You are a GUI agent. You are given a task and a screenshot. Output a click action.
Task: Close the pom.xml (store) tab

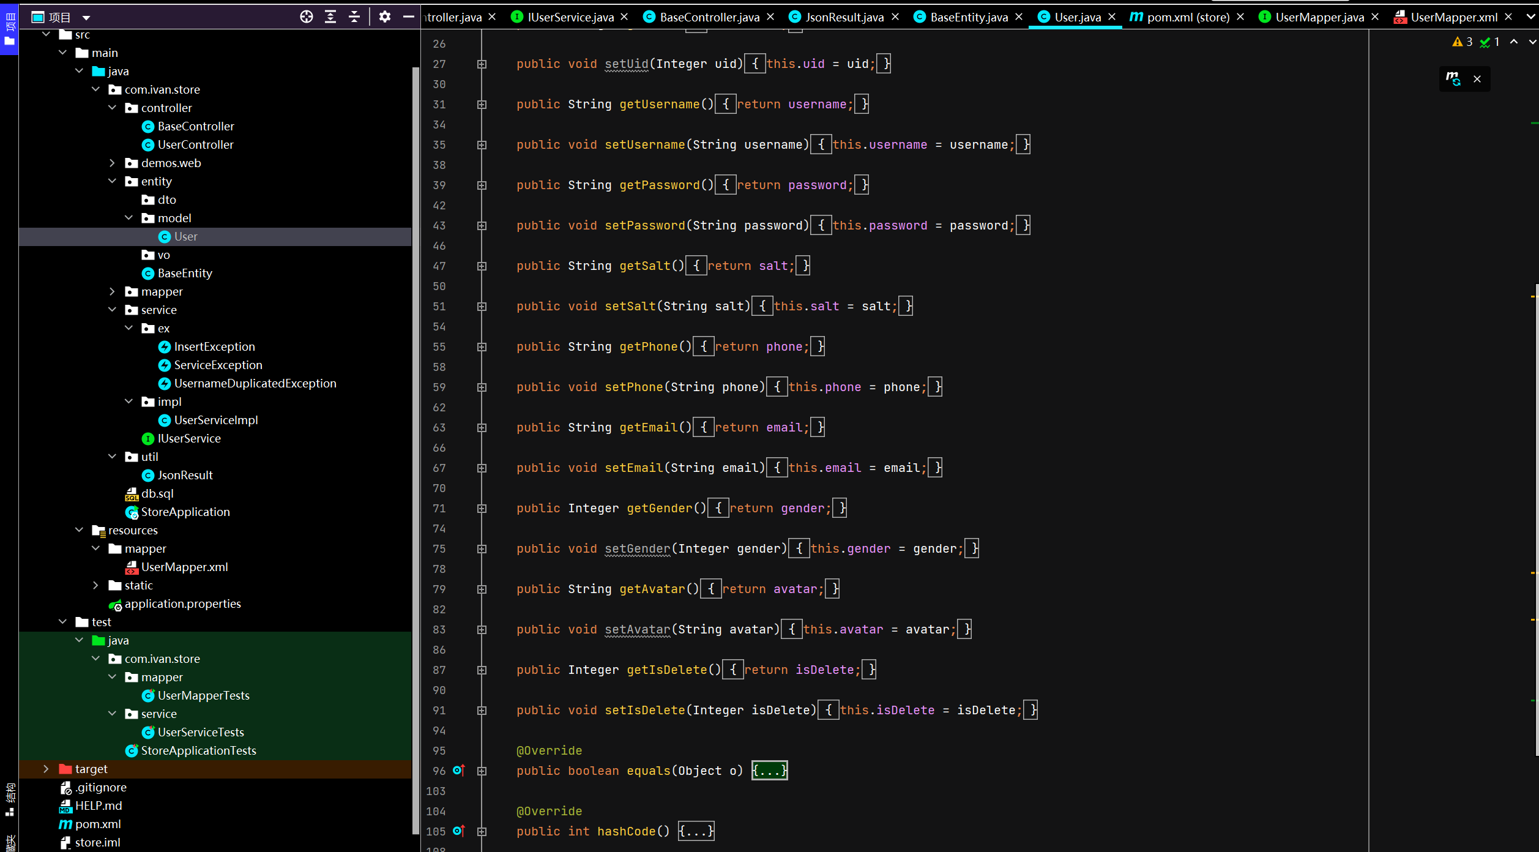pos(1240,17)
